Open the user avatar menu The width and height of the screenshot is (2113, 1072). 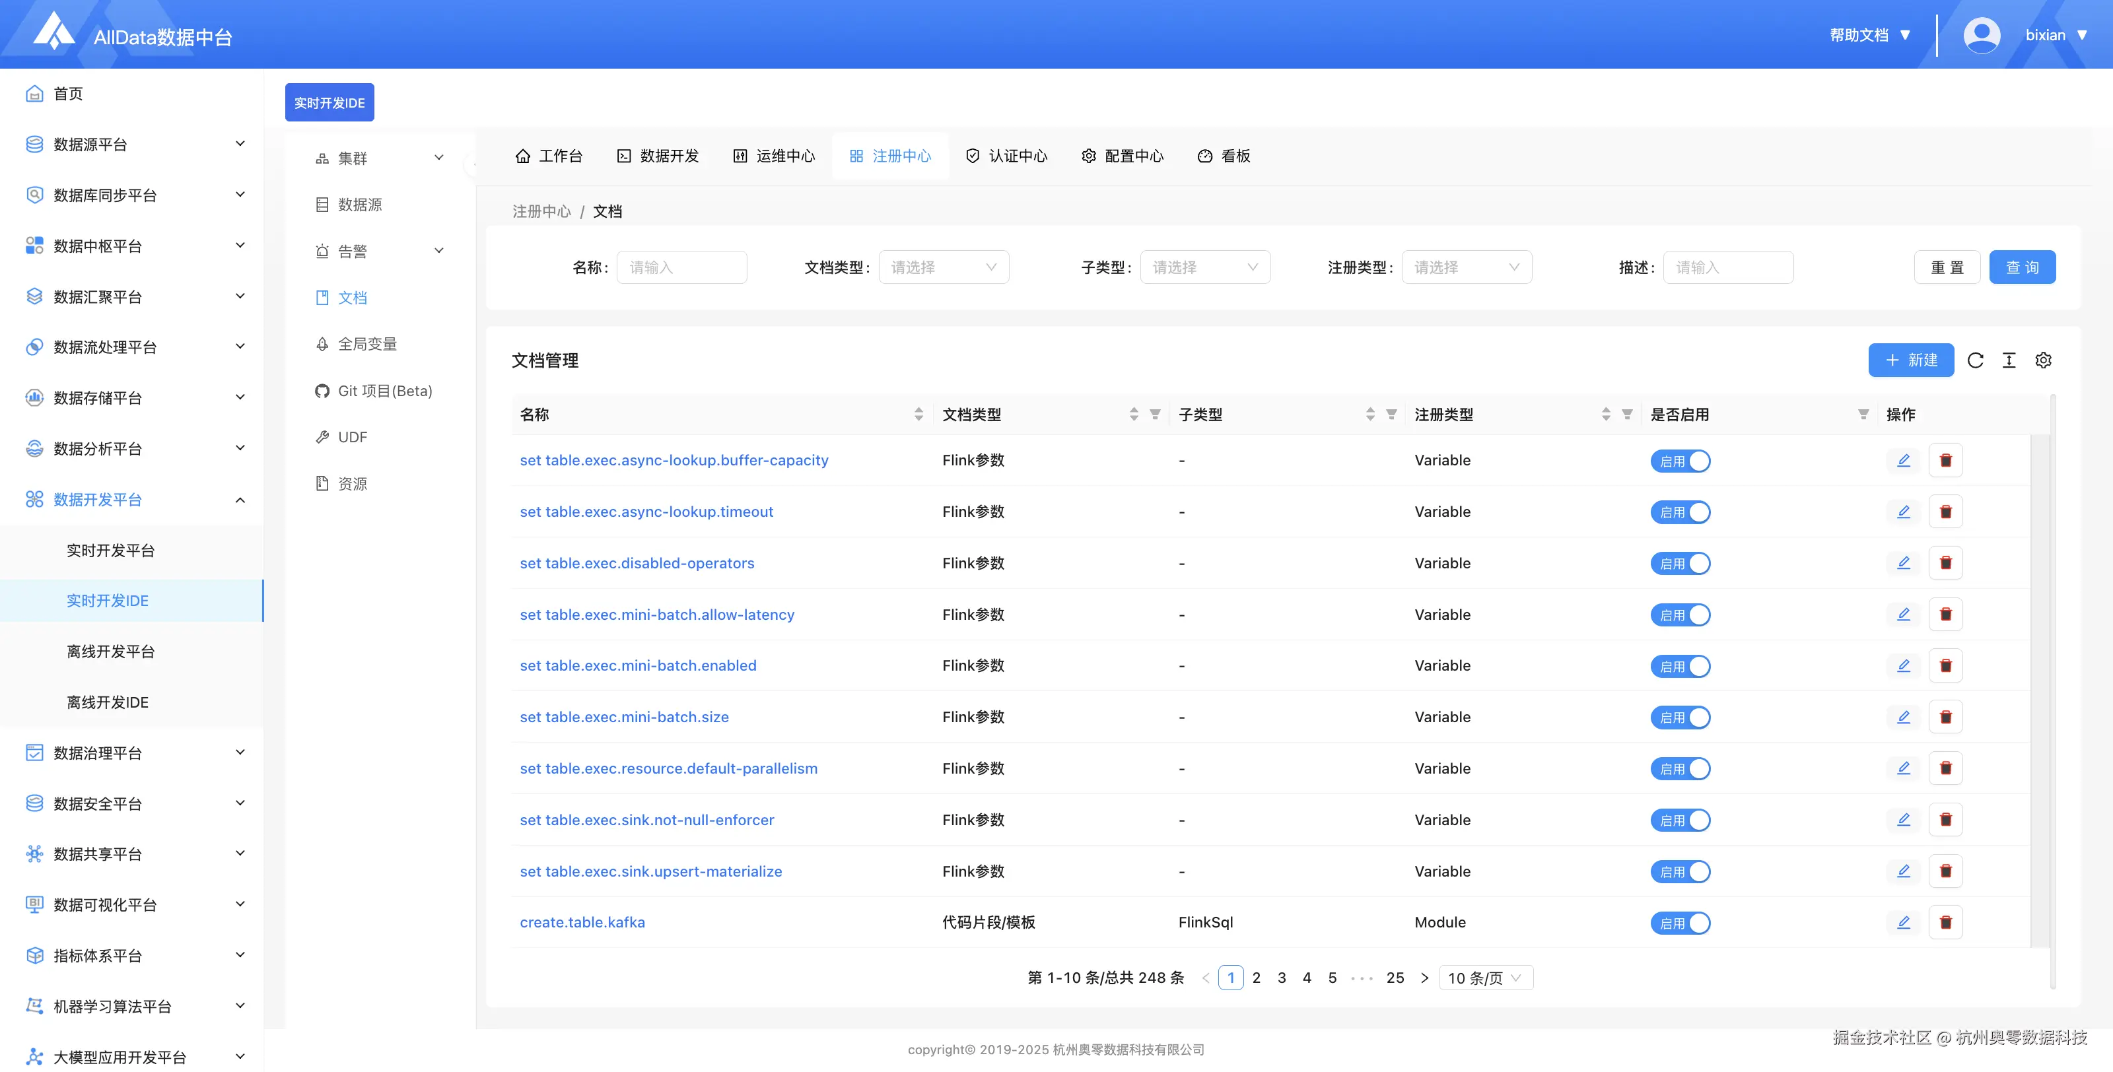point(1982,34)
